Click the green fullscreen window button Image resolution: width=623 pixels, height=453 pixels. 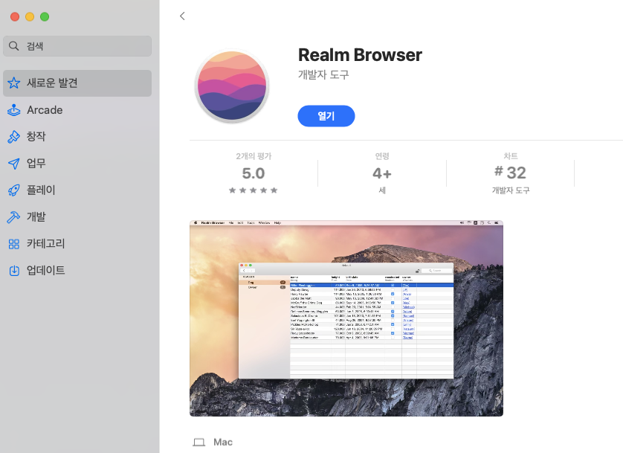point(45,16)
